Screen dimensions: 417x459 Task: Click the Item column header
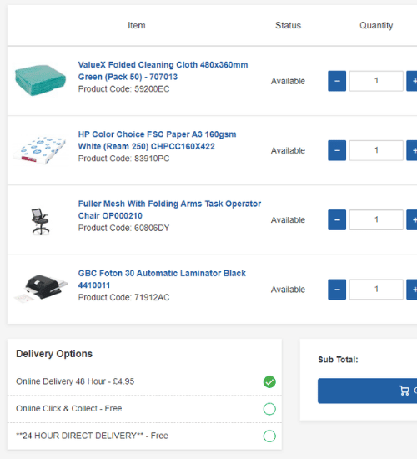click(137, 26)
